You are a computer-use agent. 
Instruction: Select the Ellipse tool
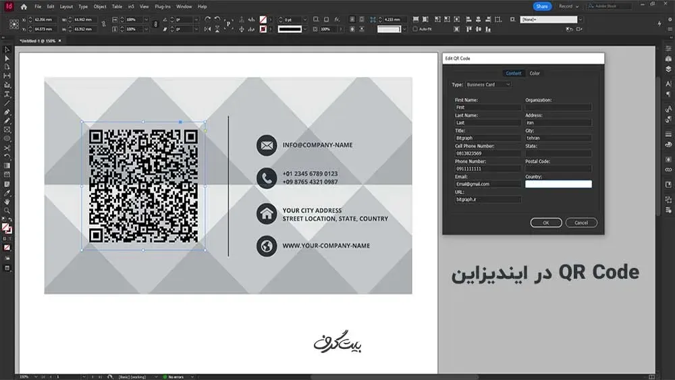click(7, 138)
